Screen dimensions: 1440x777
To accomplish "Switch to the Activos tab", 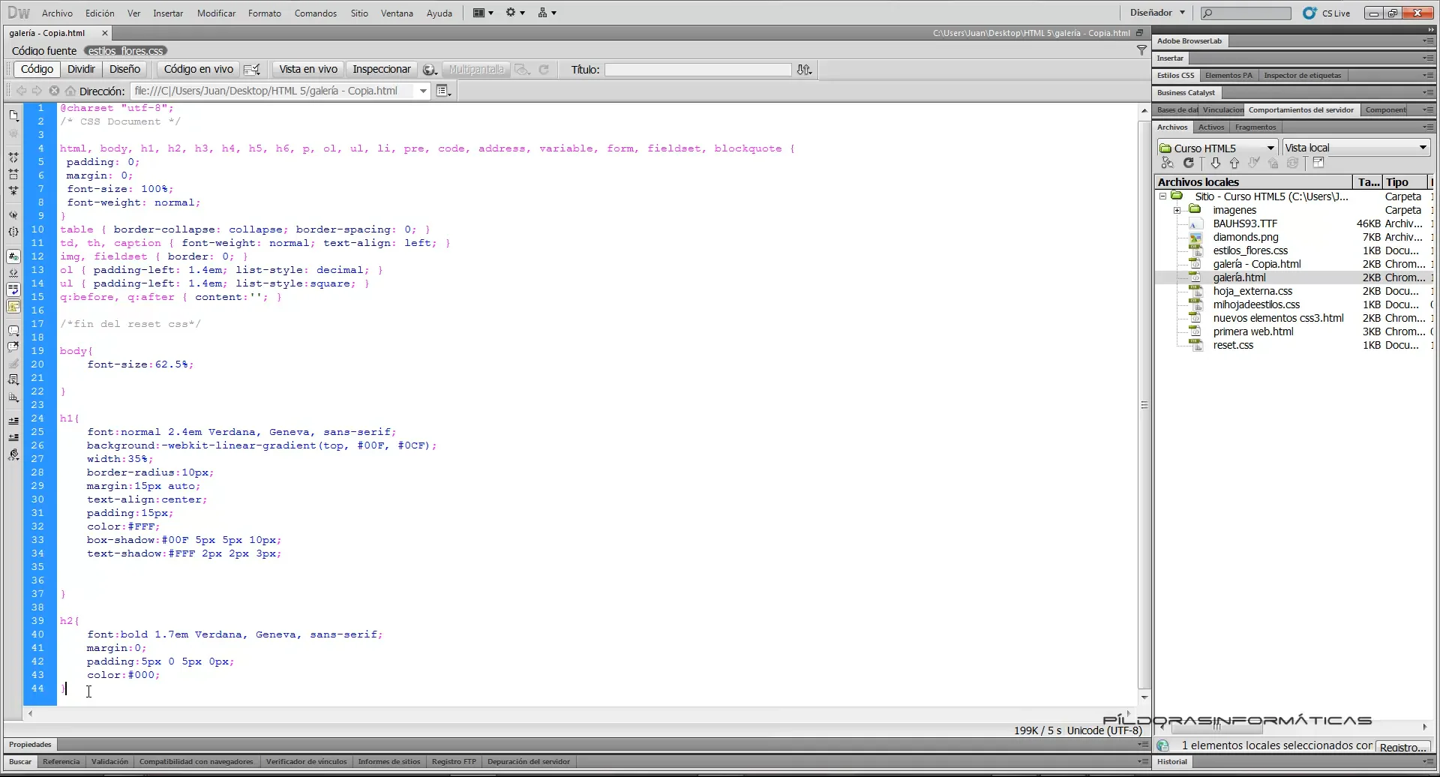I will pyautogui.click(x=1210, y=127).
